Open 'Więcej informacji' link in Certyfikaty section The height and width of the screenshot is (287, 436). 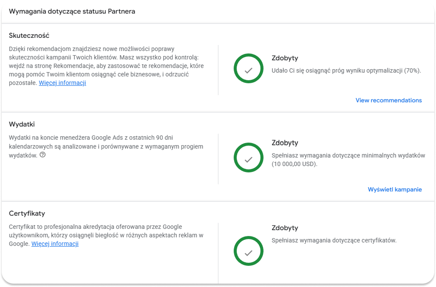coord(55,244)
